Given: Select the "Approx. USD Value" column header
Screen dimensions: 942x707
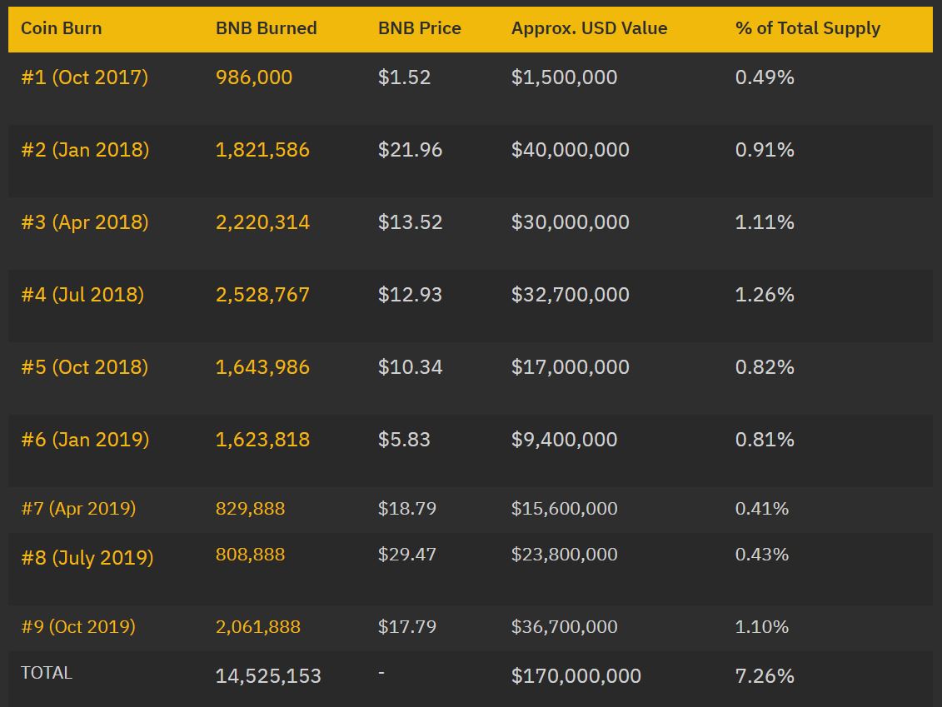Looking at the screenshot, I should [589, 28].
